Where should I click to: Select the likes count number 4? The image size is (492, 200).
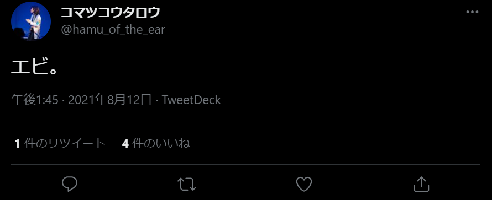[125, 144]
